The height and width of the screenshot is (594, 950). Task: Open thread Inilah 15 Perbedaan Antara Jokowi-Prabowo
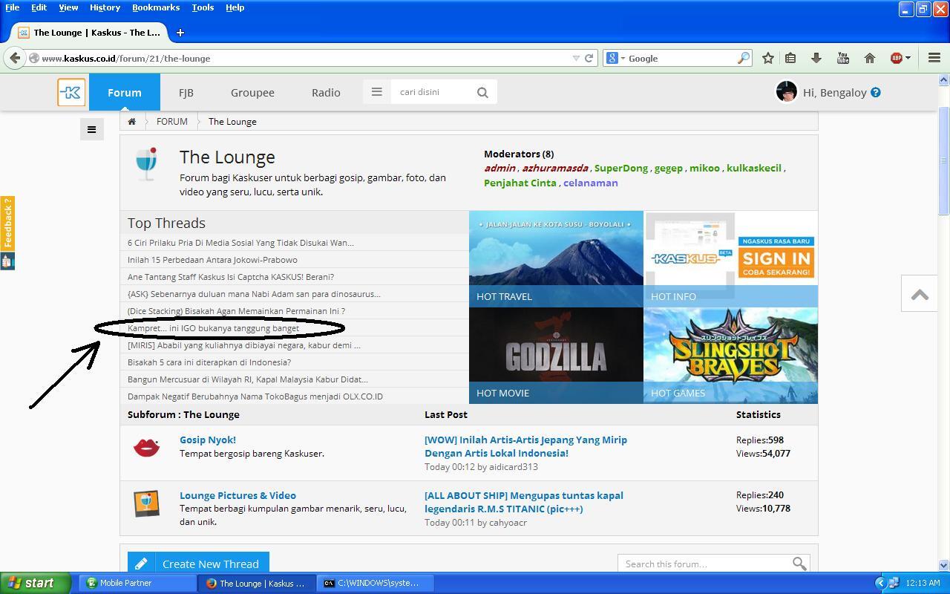click(x=212, y=260)
